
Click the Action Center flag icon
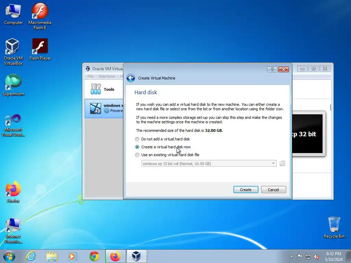[x=300, y=256]
